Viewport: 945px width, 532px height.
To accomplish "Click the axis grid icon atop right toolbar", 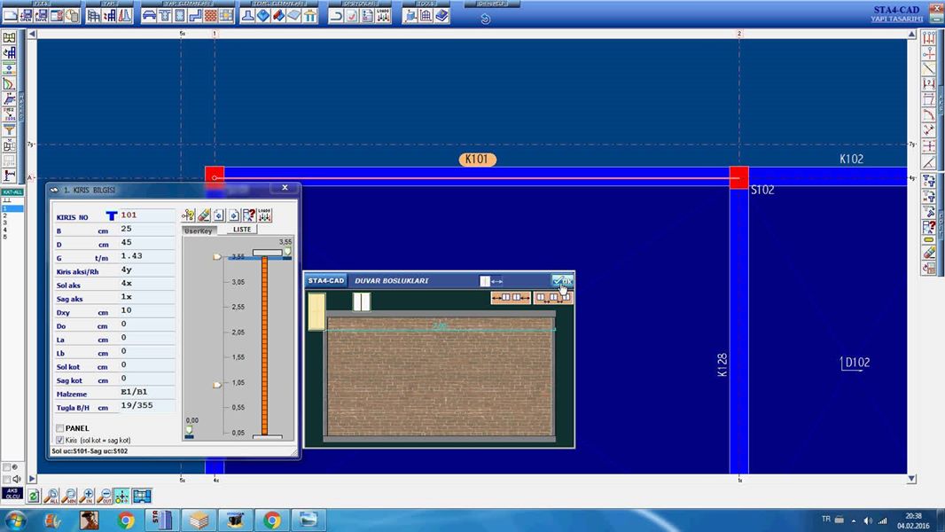I will (x=929, y=38).
